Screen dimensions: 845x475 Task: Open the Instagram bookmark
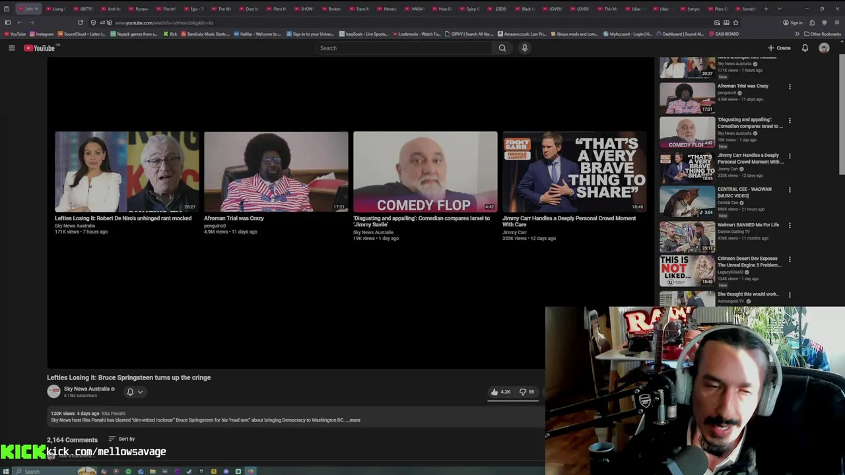point(42,34)
